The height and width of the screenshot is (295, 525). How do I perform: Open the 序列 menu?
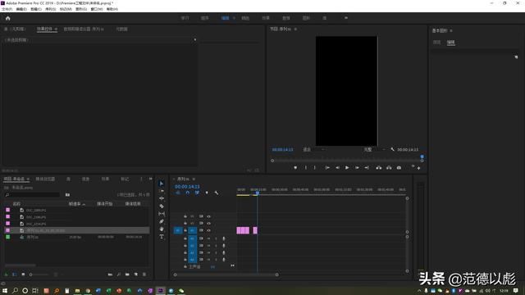[50, 9]
